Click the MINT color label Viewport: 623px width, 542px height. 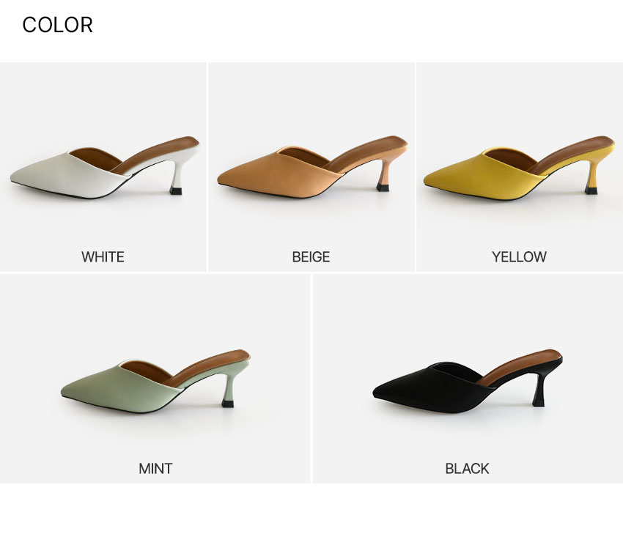(x=155, y=469)
